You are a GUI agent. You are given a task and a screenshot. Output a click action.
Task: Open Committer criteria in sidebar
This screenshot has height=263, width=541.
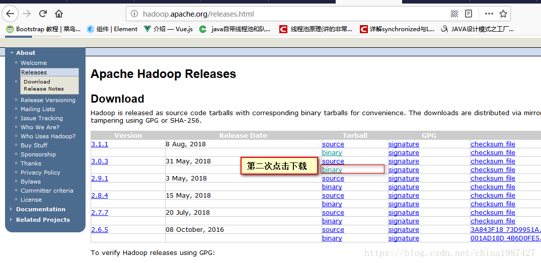click(x=47, y=191)
